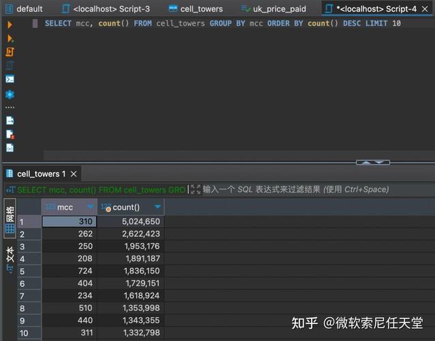Select the cell with mcc 311

tap(69, 333)
